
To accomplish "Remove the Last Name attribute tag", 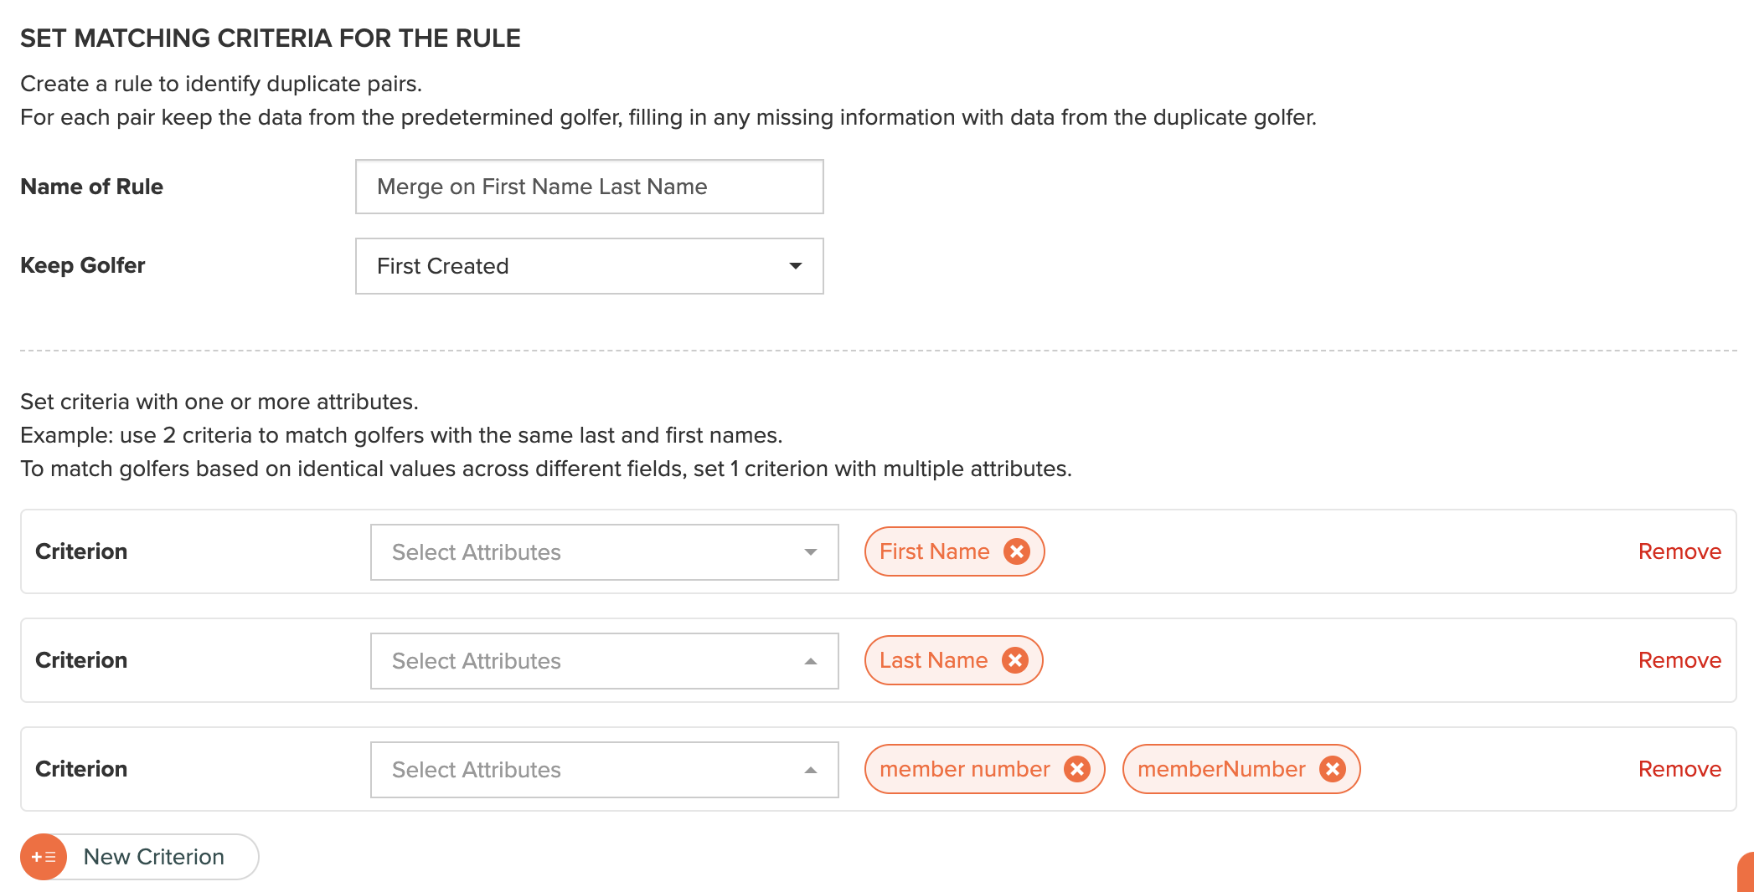I will (x=1014, y=660).
